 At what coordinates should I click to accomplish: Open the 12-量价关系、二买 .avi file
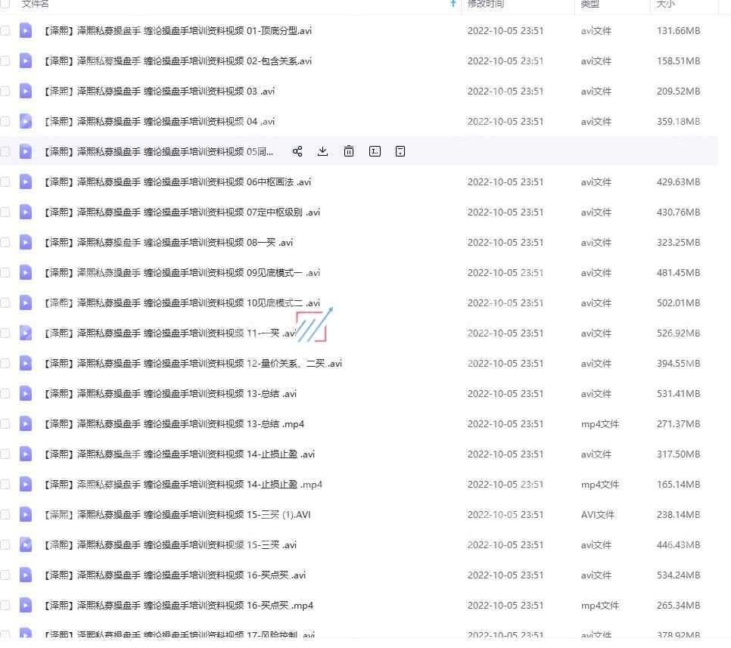point(193,364)
